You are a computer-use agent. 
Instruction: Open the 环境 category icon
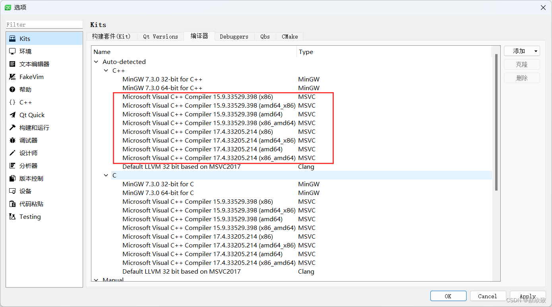12,51
